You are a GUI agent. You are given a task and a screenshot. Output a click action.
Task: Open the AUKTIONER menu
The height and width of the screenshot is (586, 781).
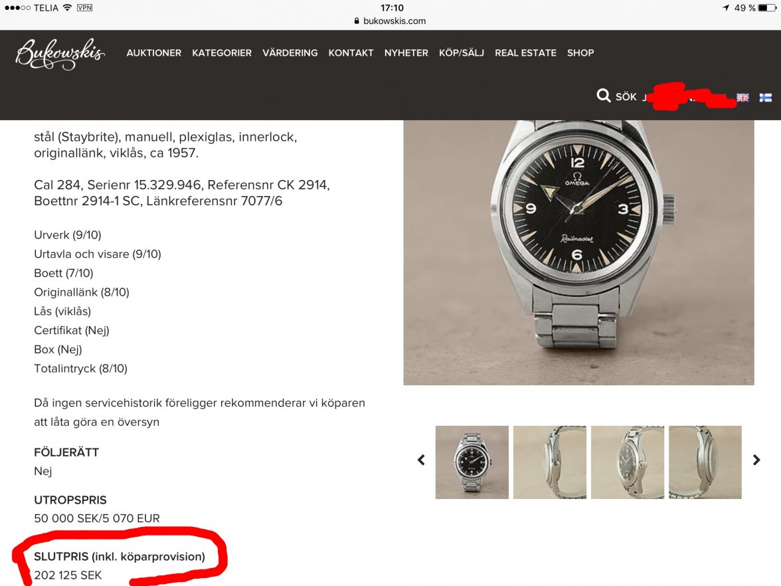(154, 53)
